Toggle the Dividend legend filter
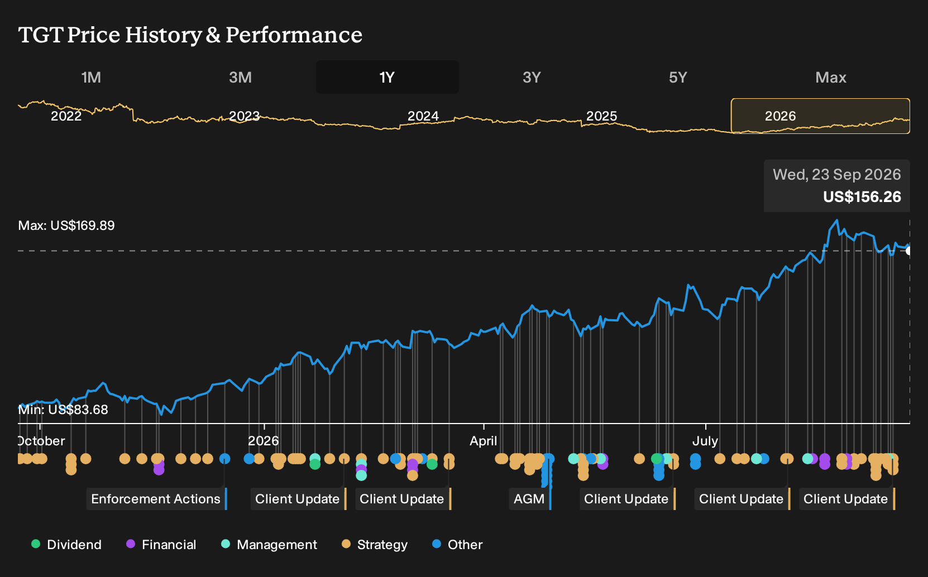This screenshot has width=928, height=577. pyautogui.click(x=66, y=545)
